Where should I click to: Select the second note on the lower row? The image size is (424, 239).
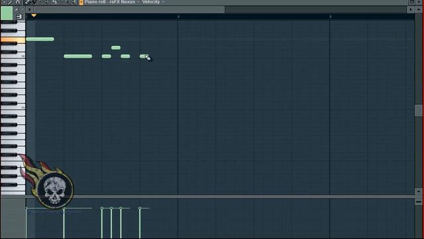tap(106, 56)
